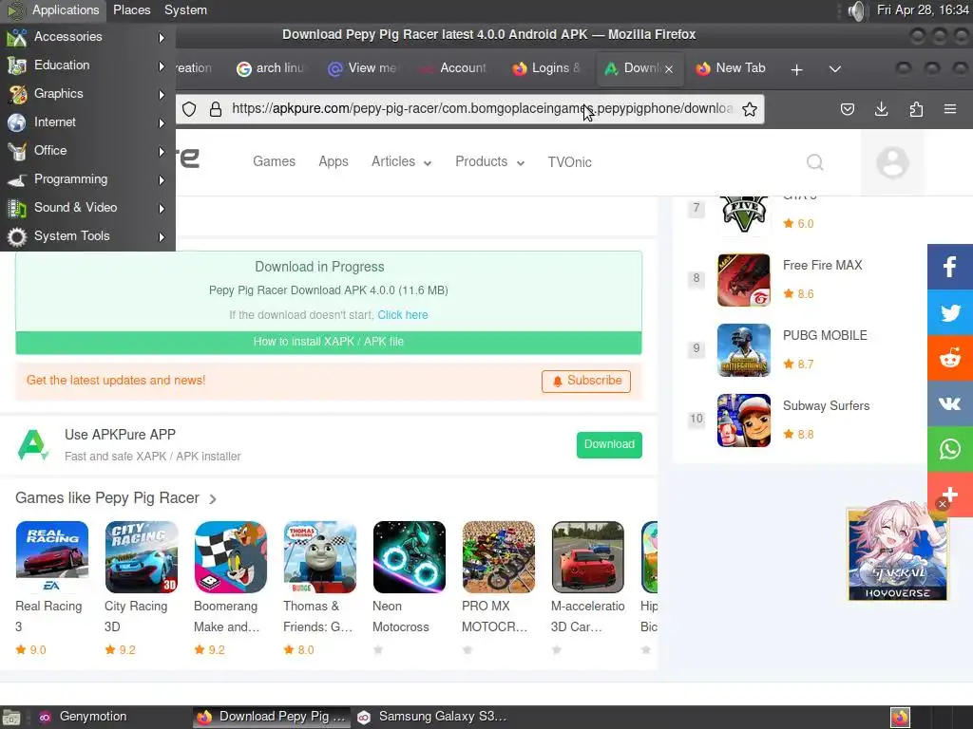Switch to Genymotion in the taskbar
This screenshot has height=729, width=973.
93,717
